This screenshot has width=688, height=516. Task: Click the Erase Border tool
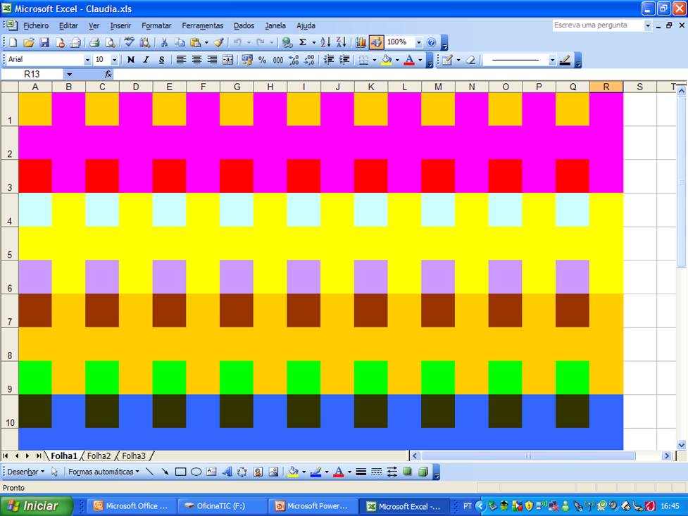(470, 60)
